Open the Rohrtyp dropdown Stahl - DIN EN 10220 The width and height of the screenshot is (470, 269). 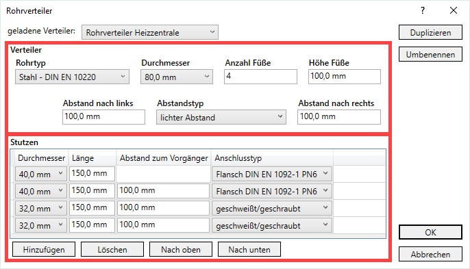coord(72,77)
